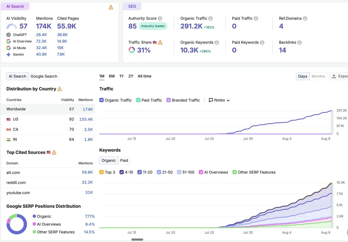Viewport: 348px width, 242px height.
Task: Toggle the 51-100 keywords checkbox
Action: tap(179, 172)
